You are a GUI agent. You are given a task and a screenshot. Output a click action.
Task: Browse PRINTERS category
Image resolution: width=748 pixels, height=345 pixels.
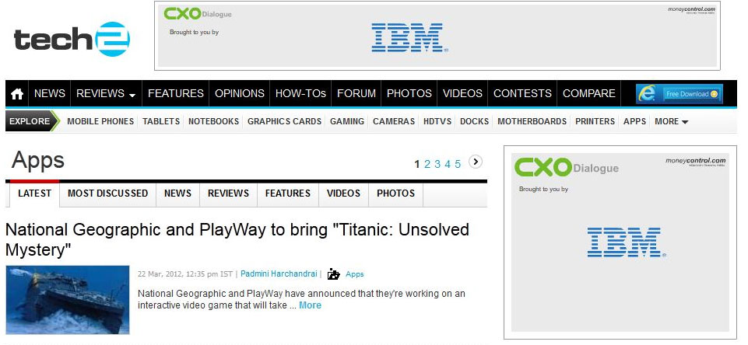(x=595, y=121)
